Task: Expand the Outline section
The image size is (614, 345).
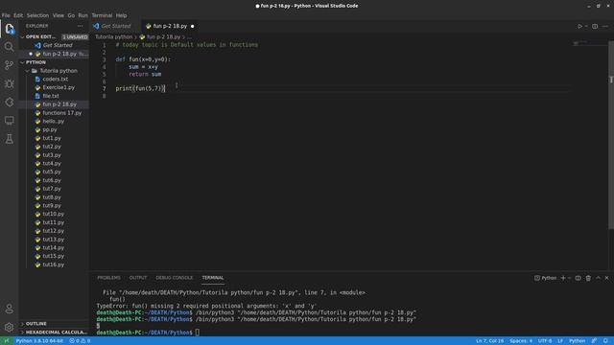Action: [54, 324]
